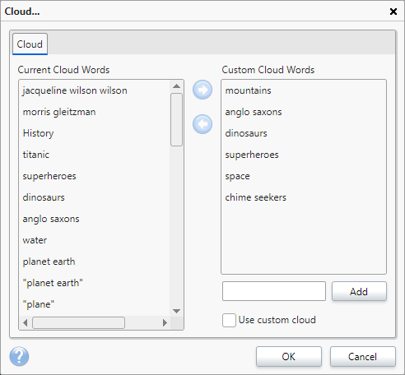Click the left arrow remove-from-custom icon

tap(202, 124)
